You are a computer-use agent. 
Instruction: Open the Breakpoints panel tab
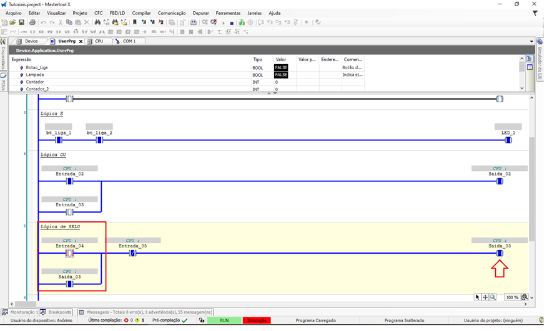(57, 312)
